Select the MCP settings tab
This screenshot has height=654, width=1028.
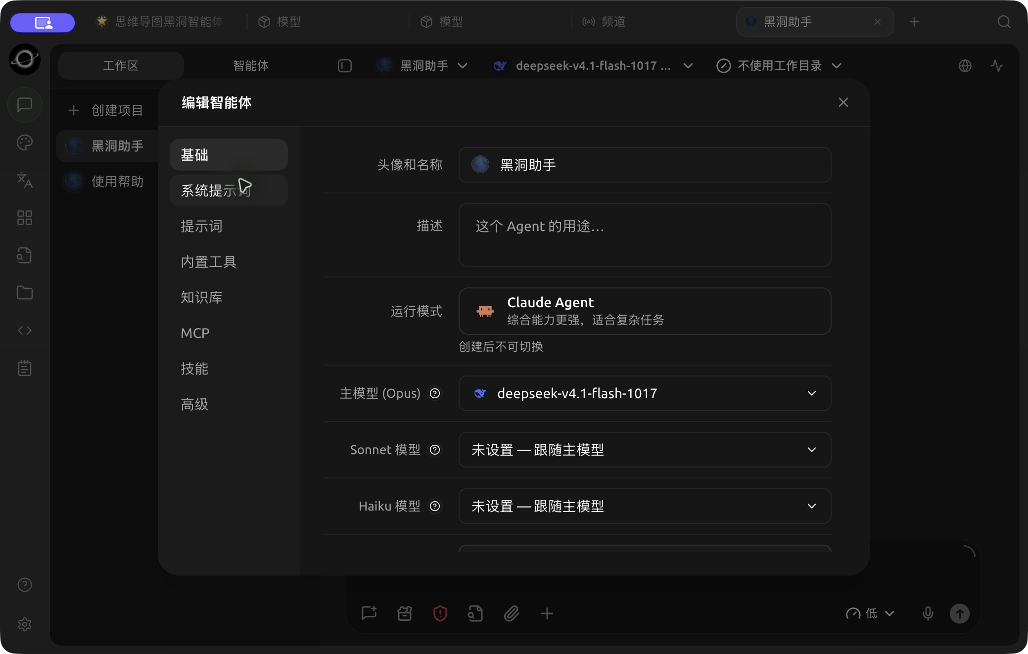click(x=229, y=333)
